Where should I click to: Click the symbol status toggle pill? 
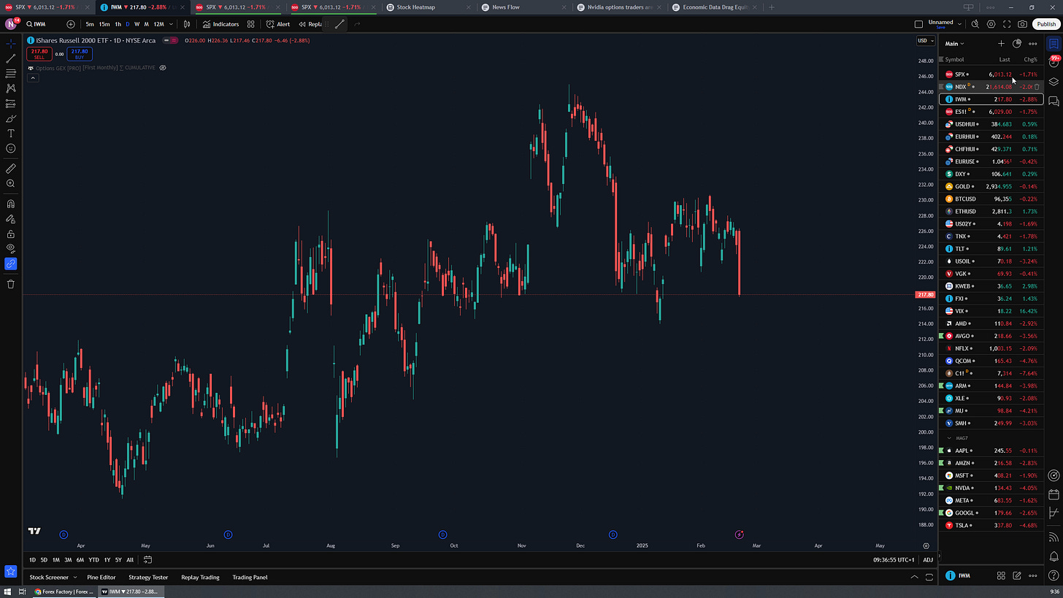pyautogui.click(x=169, y=41)
